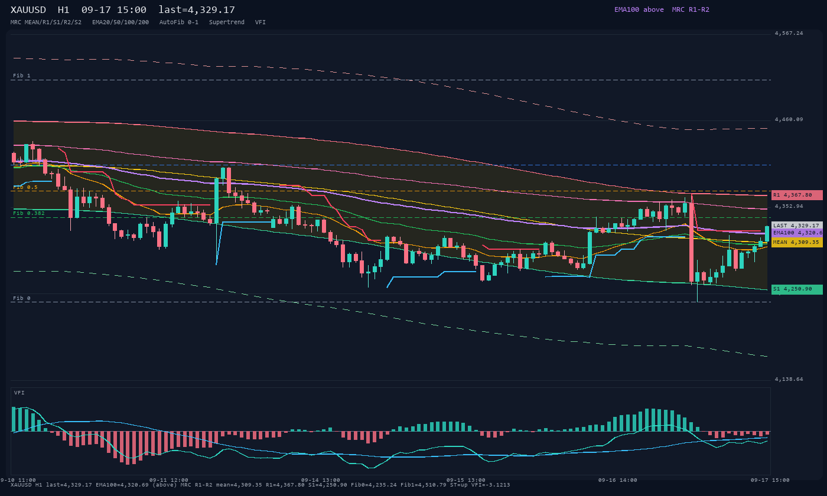
Task: Click the LAST 4,329.17 price tag
Action: click(797, 226)
